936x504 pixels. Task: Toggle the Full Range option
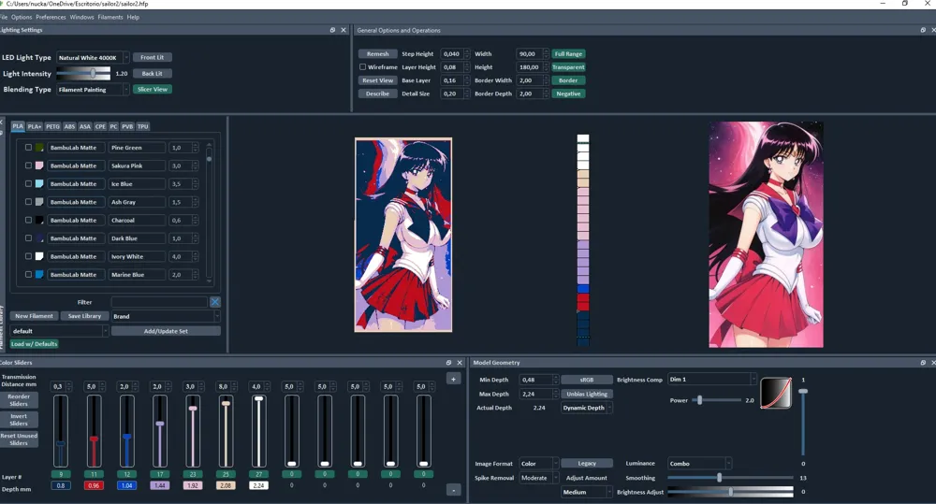pyautogui.click(x=568, y=53)
